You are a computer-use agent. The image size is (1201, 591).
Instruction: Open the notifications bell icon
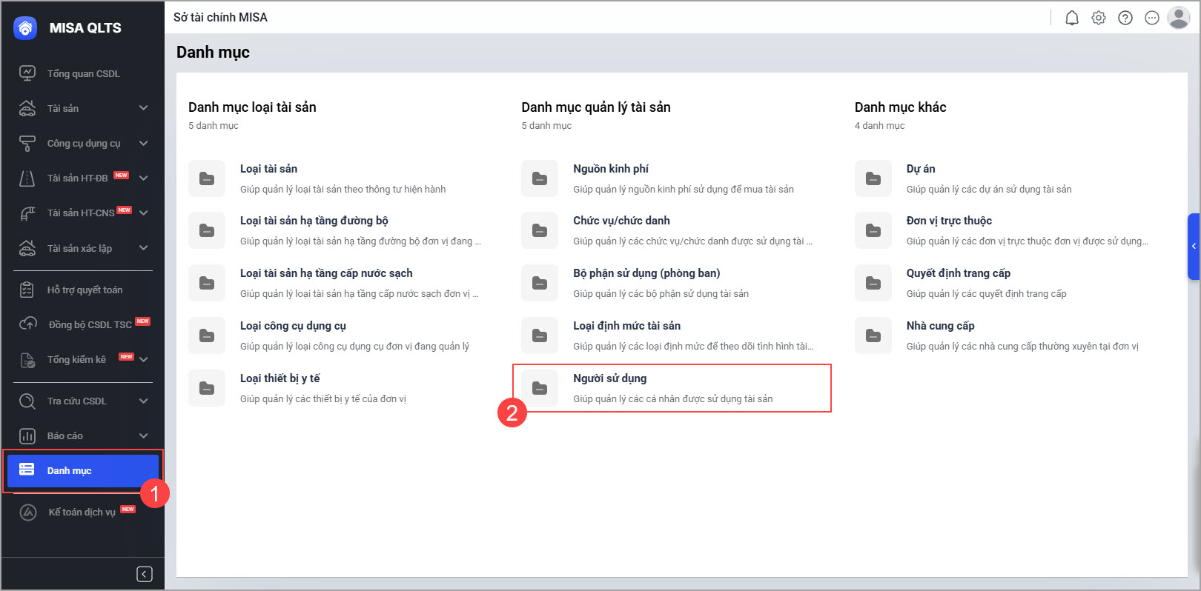(x=1071, y=18)
